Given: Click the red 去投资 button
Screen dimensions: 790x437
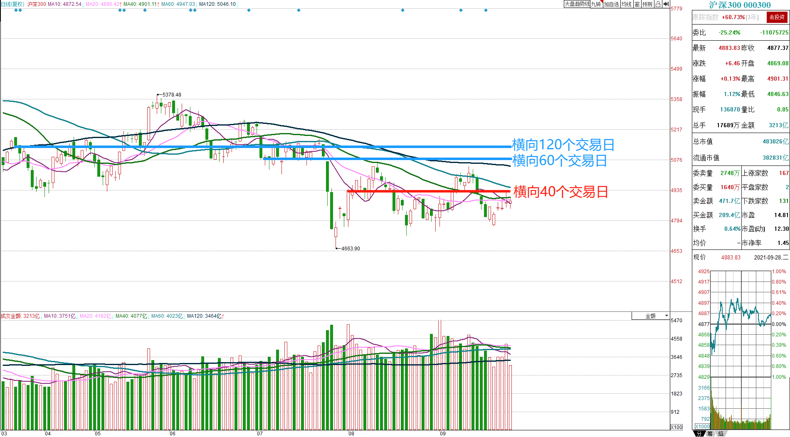Looking at the screenshot, I should (x=777, y=17).
